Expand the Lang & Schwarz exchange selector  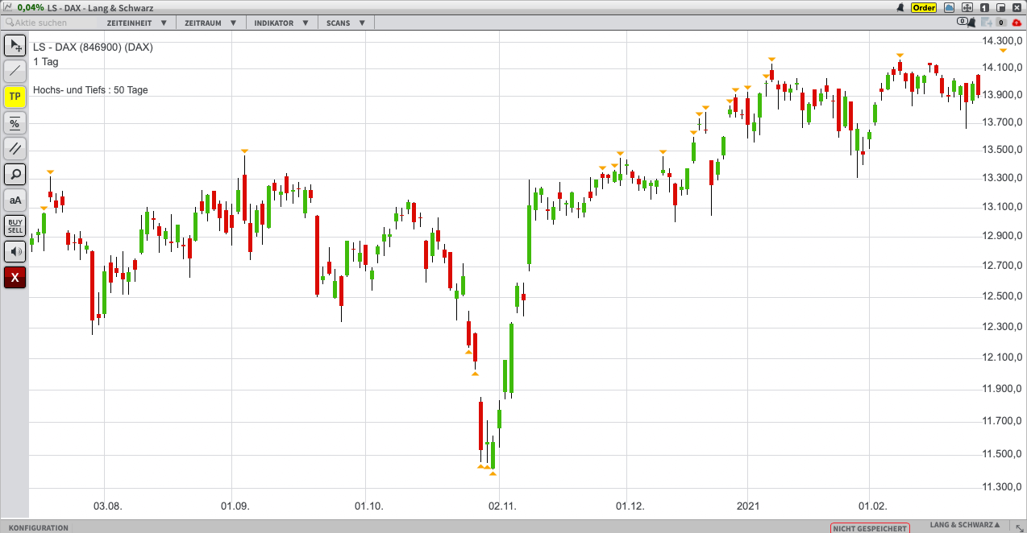966,525
